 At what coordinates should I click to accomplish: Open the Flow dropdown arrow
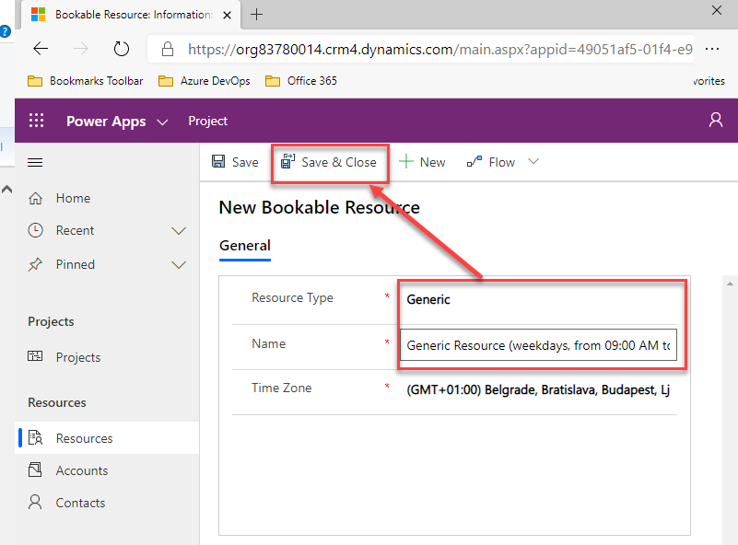point(533,162)
